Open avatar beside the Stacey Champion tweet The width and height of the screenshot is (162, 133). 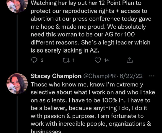tap(17, 84)
